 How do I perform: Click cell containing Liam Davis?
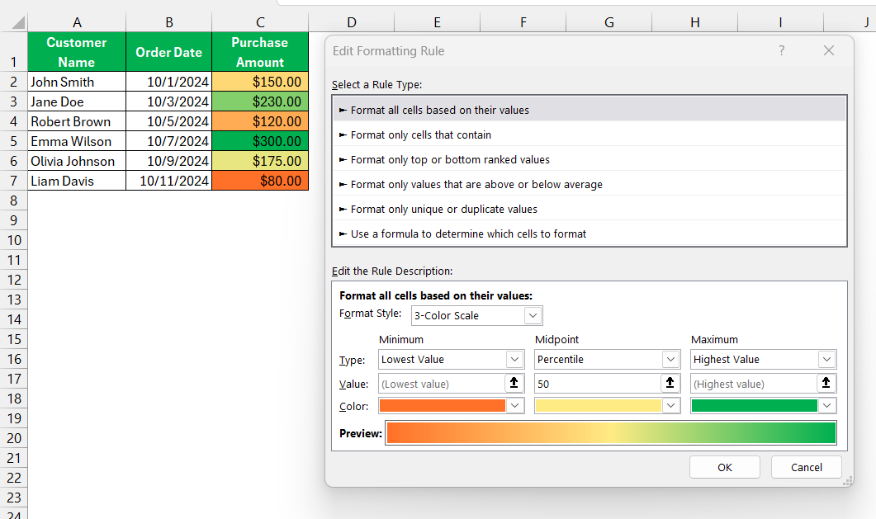tap(77, 181)
